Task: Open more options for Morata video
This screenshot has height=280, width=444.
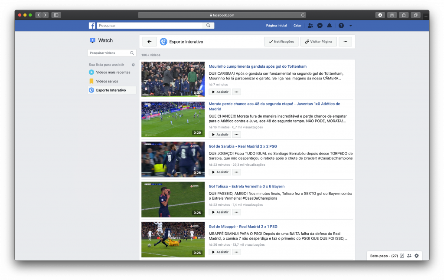Action: (236, 135)
